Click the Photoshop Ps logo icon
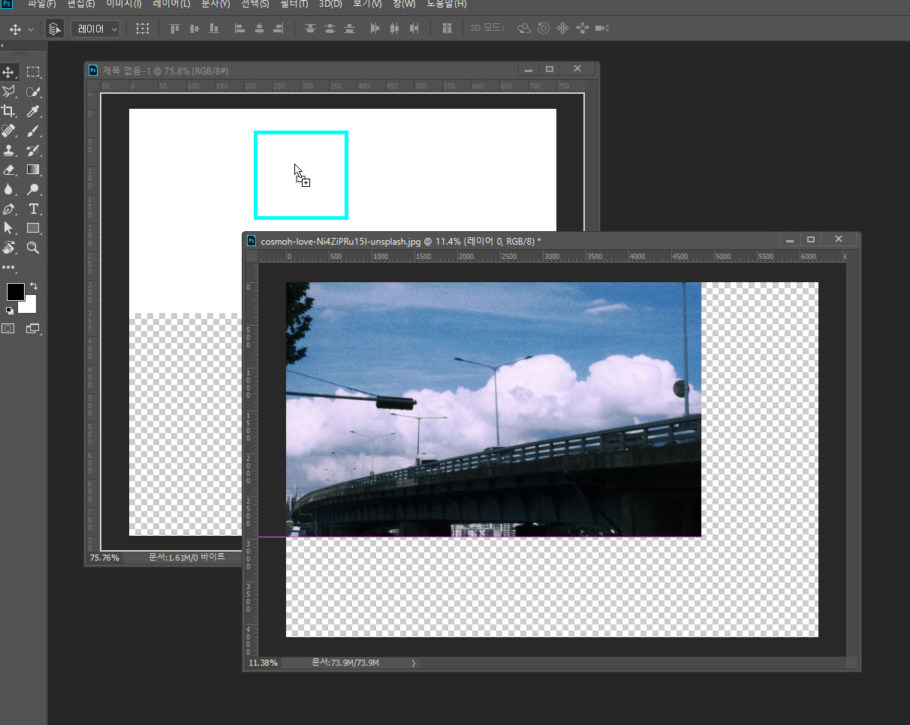This screenshot has height=725, width=910. [x=7, y=4]
